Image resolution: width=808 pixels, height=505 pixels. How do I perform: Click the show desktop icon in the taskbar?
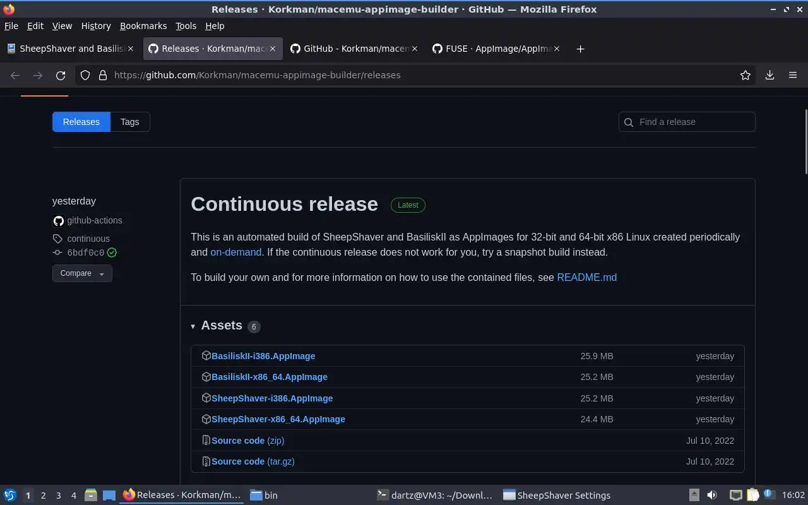click(109, 495)
